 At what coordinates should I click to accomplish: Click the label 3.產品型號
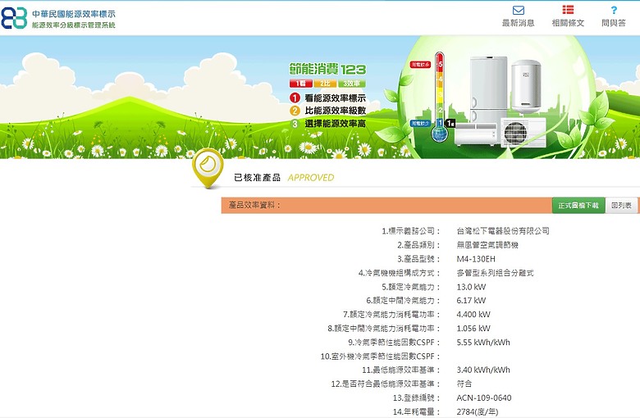coord(418,258)
